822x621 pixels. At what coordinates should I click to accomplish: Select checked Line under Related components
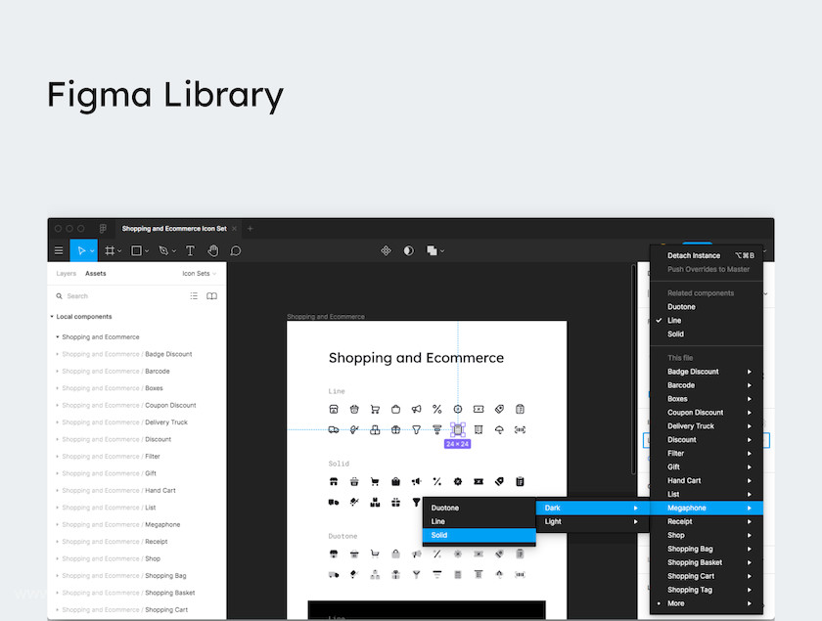coord(707,321)
